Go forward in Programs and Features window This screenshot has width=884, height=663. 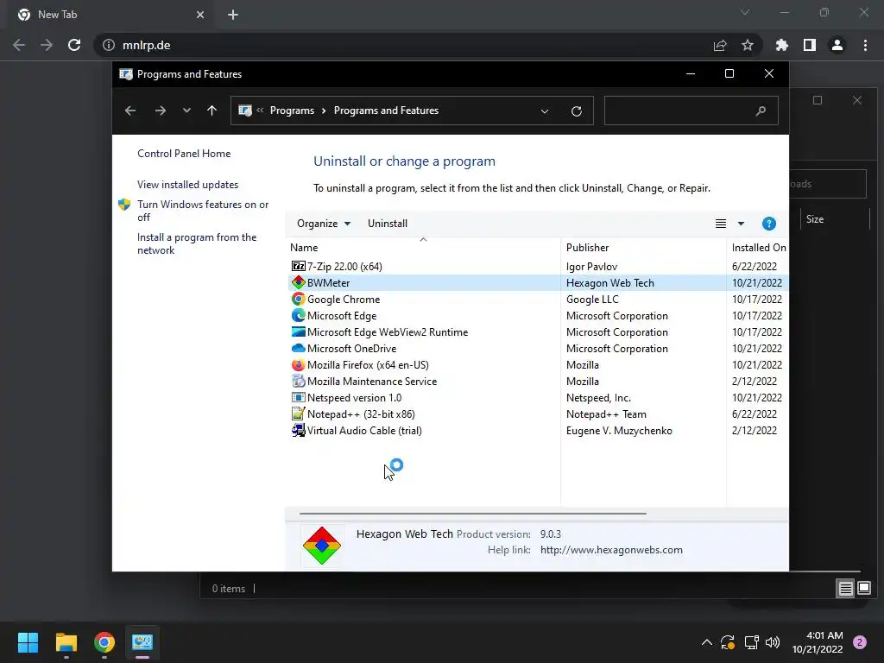[161, 110]
